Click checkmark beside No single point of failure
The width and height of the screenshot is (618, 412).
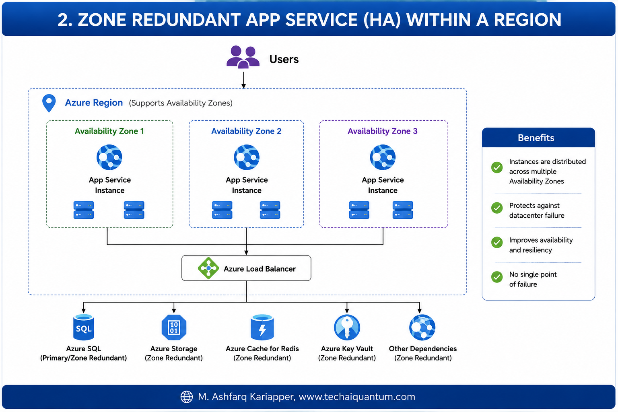click(x=497, y=277)
